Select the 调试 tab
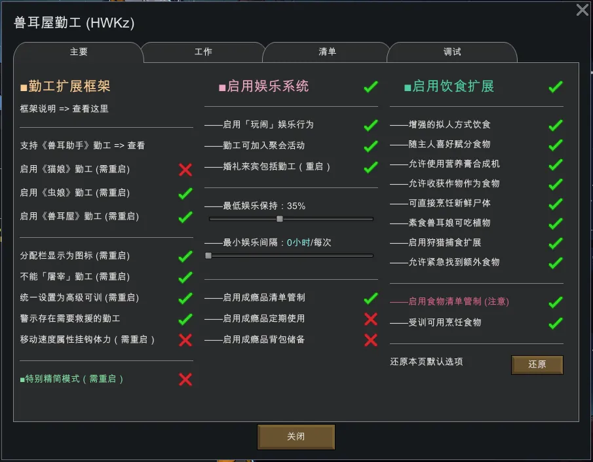Screen dimensions: 593x462 coord(452,52)
